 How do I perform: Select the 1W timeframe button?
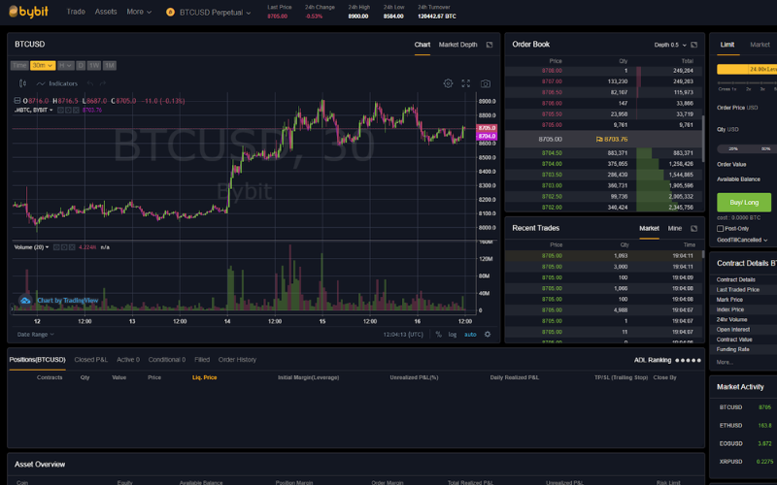pos(94,65)
